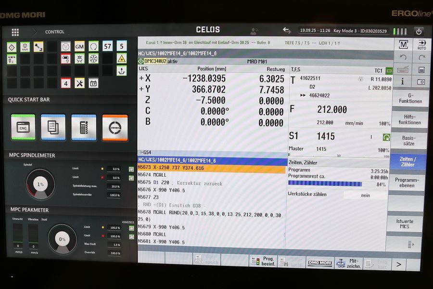Click the green circular-arrow rotation status icon
433x289 pixels.
coord(94,46)
